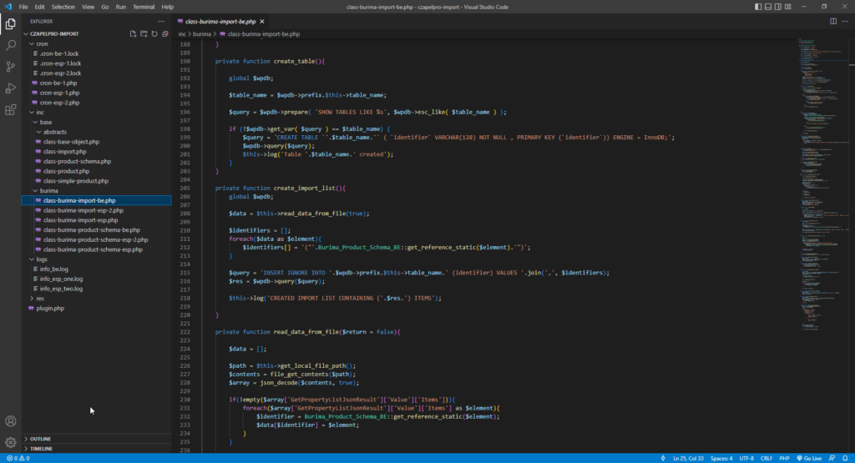
Task: Open Customize Layout icon
Action: tap(788, 7)
